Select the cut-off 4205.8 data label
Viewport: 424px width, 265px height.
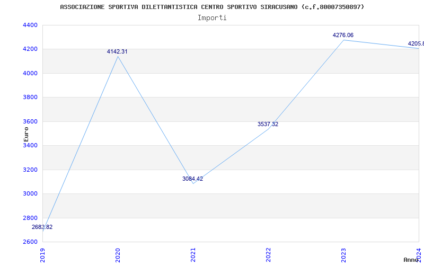click(x=416, y=43)
